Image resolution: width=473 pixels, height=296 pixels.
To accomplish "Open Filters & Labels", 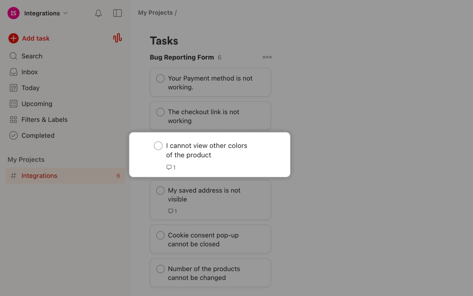I will 44,120.
